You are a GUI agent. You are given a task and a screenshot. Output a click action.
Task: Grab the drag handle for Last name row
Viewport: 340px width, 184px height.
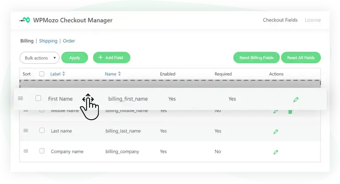click(x=26, y=131)
